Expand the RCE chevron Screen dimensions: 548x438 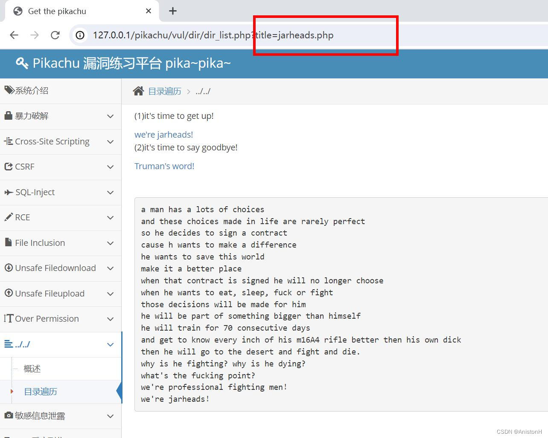tap(110, 218)
